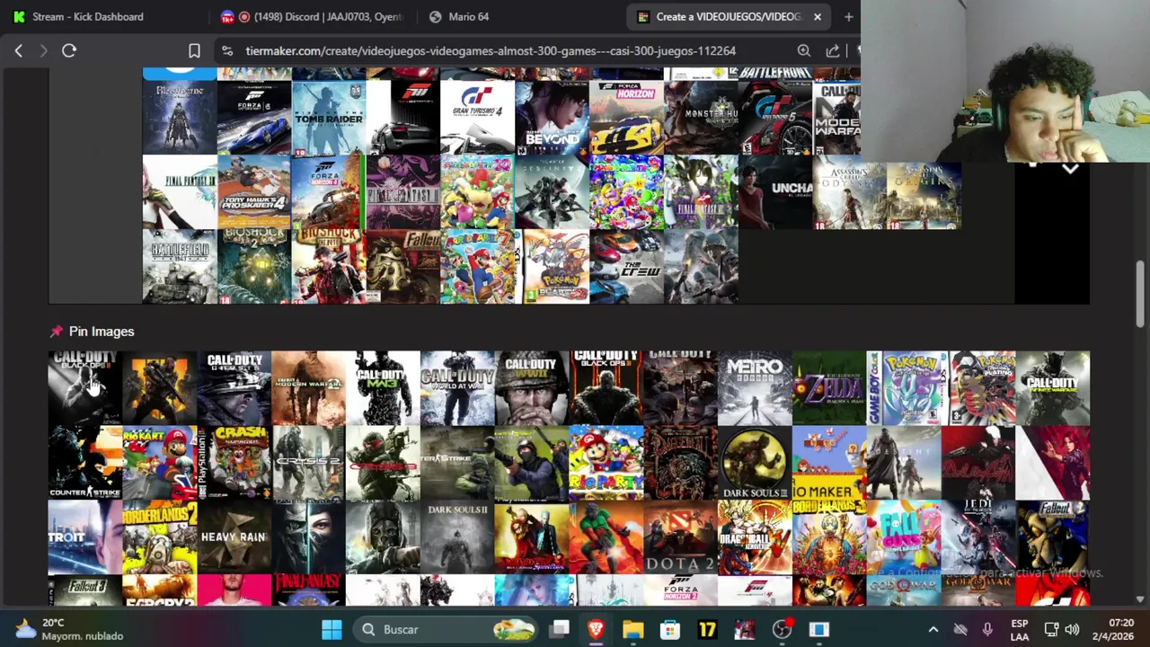Open a new browser tab
Image resolution: width=1150 pixels, height=647 pixels.
pyautogui.click(x=848, y=16)
